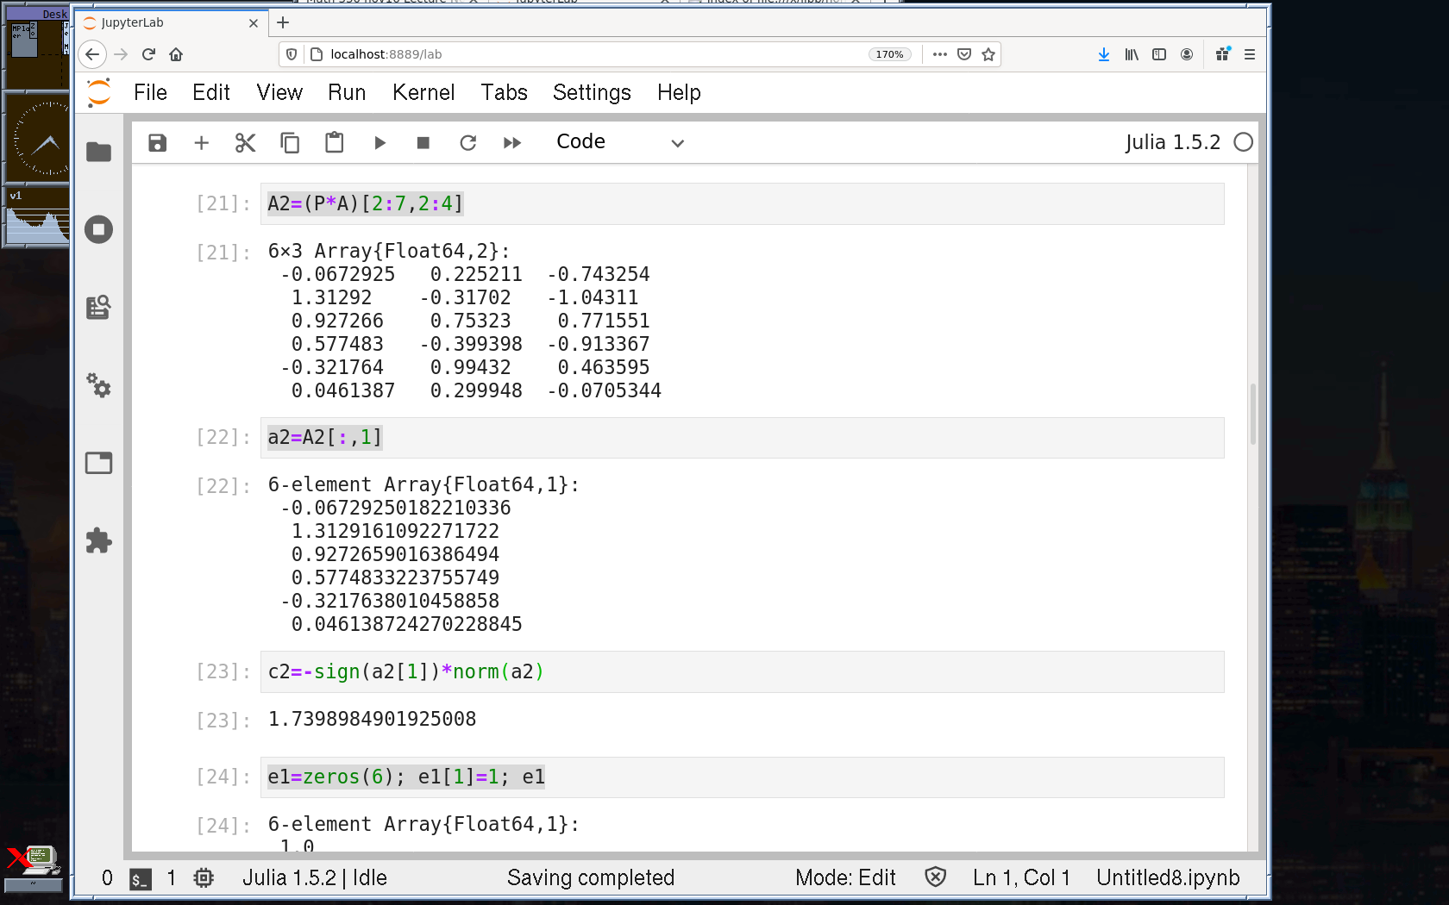Open the Kernel menu

click(423, 93)
